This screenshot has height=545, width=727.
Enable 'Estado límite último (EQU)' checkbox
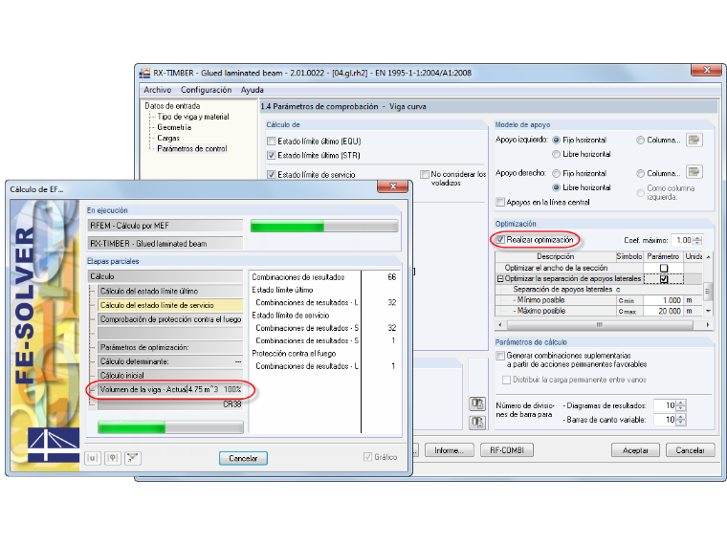pos(272,141)
